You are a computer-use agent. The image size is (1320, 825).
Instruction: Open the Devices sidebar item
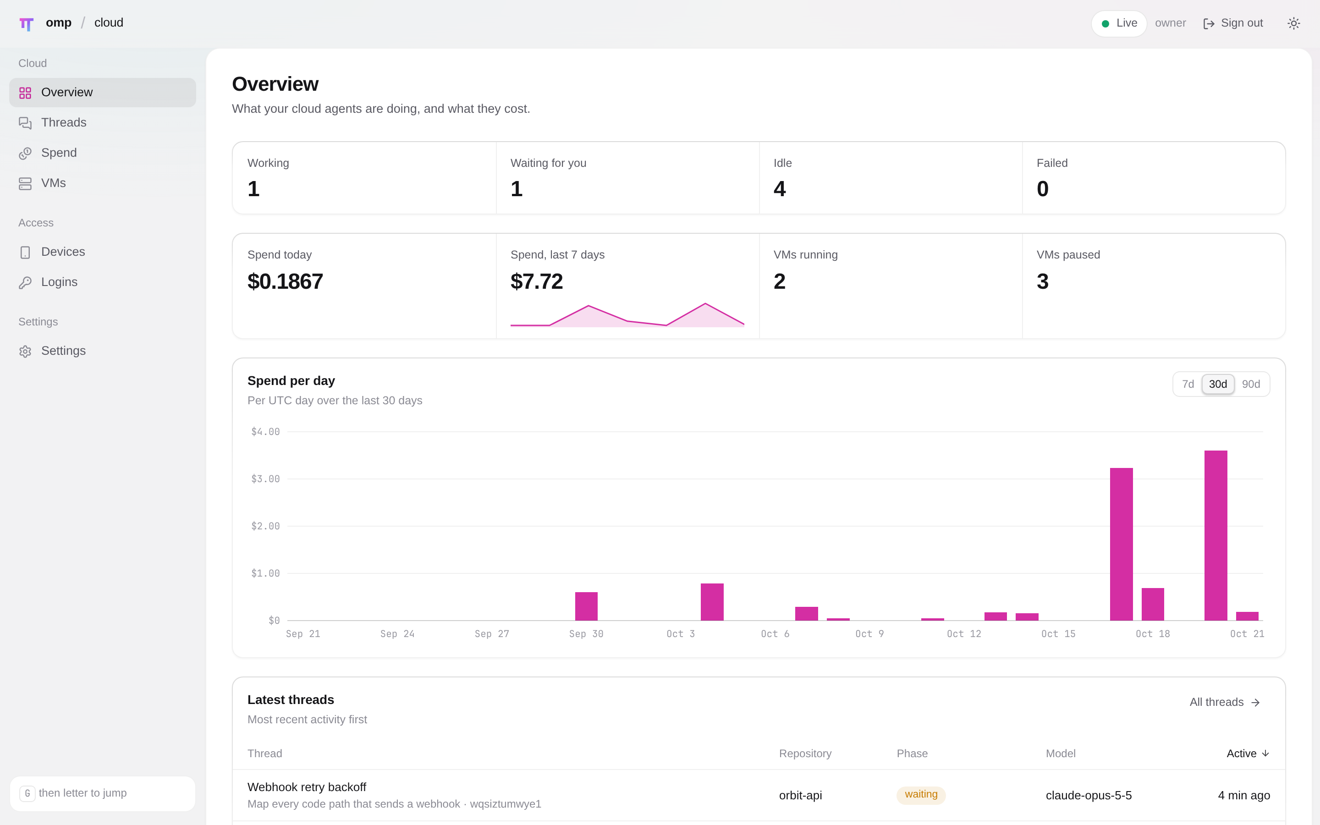coord(103,252)
